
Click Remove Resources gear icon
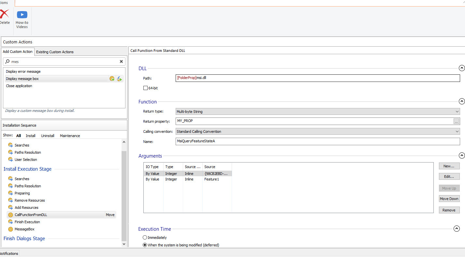point(10,200)
